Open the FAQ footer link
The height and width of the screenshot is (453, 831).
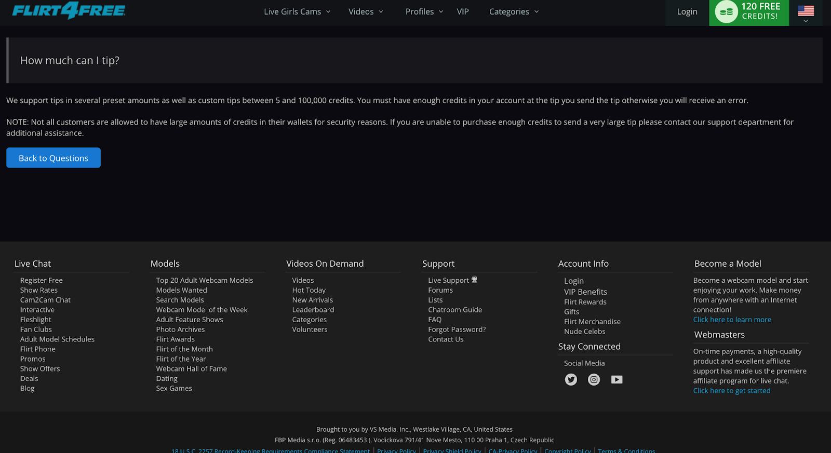pyautogui.click(x=435, y=320)
